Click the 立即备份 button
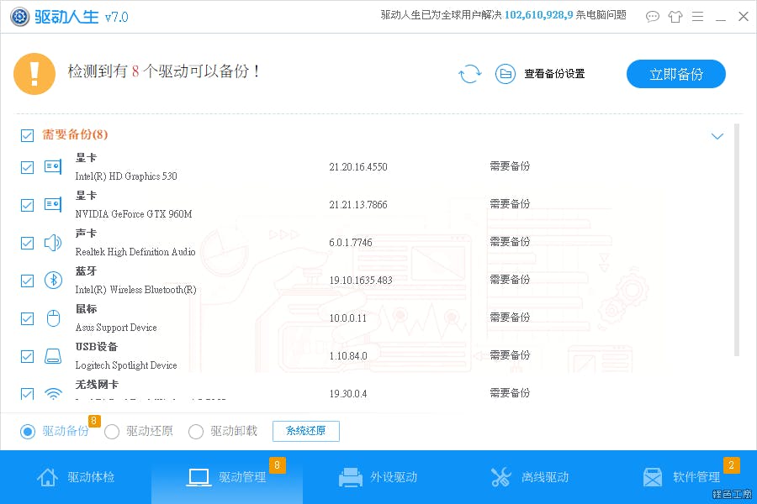 (675, 74)
